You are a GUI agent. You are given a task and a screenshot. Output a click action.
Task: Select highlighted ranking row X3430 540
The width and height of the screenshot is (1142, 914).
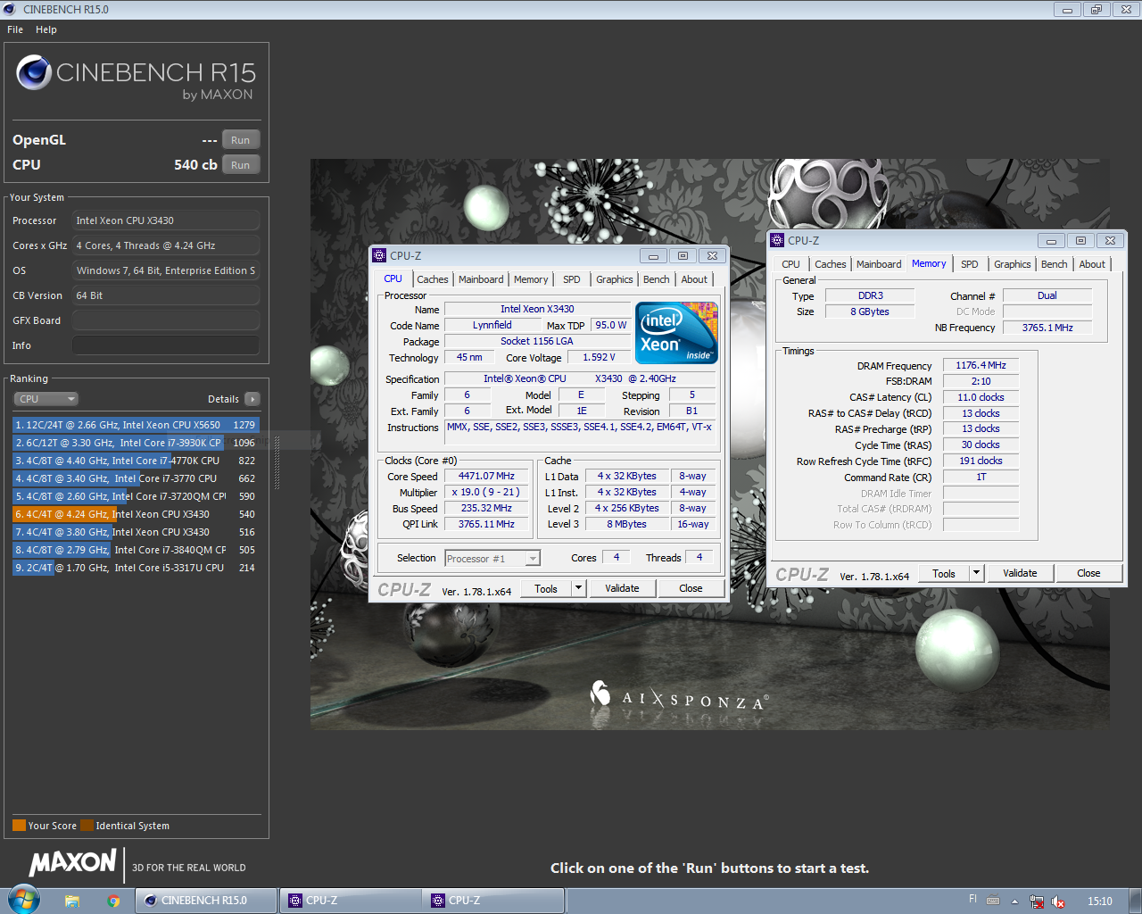coord(136,514)
